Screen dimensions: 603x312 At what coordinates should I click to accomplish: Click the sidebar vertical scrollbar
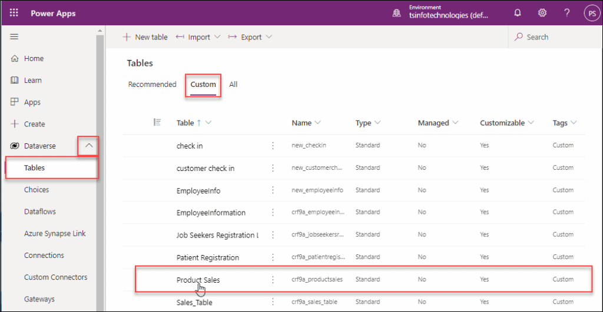coord(100,173)
